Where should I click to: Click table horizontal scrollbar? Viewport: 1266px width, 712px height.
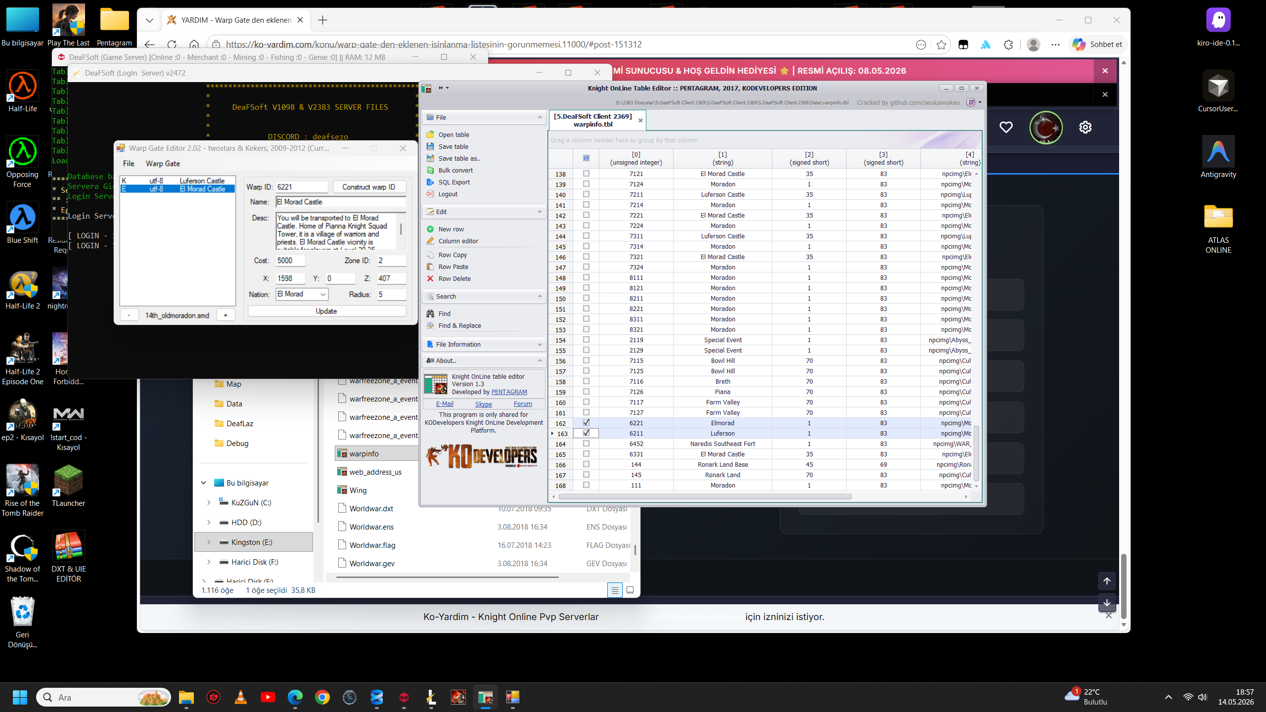[705, 496]
